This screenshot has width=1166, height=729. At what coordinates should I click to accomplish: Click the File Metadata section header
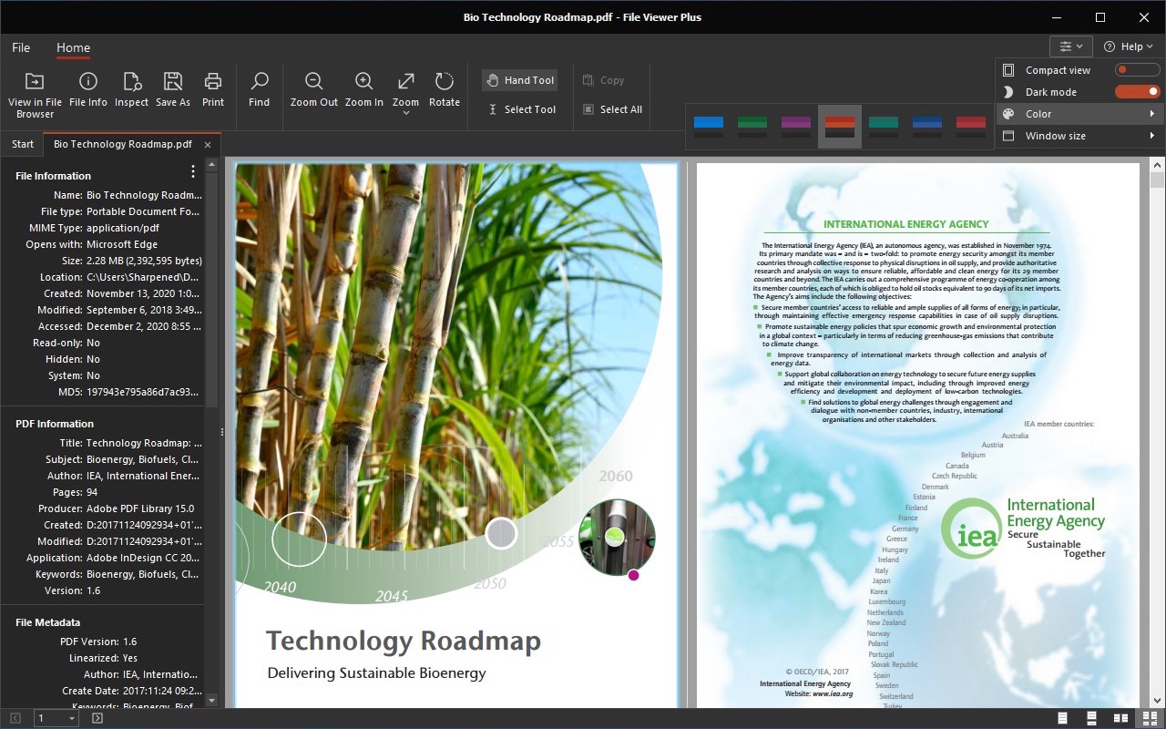point(48,622)
